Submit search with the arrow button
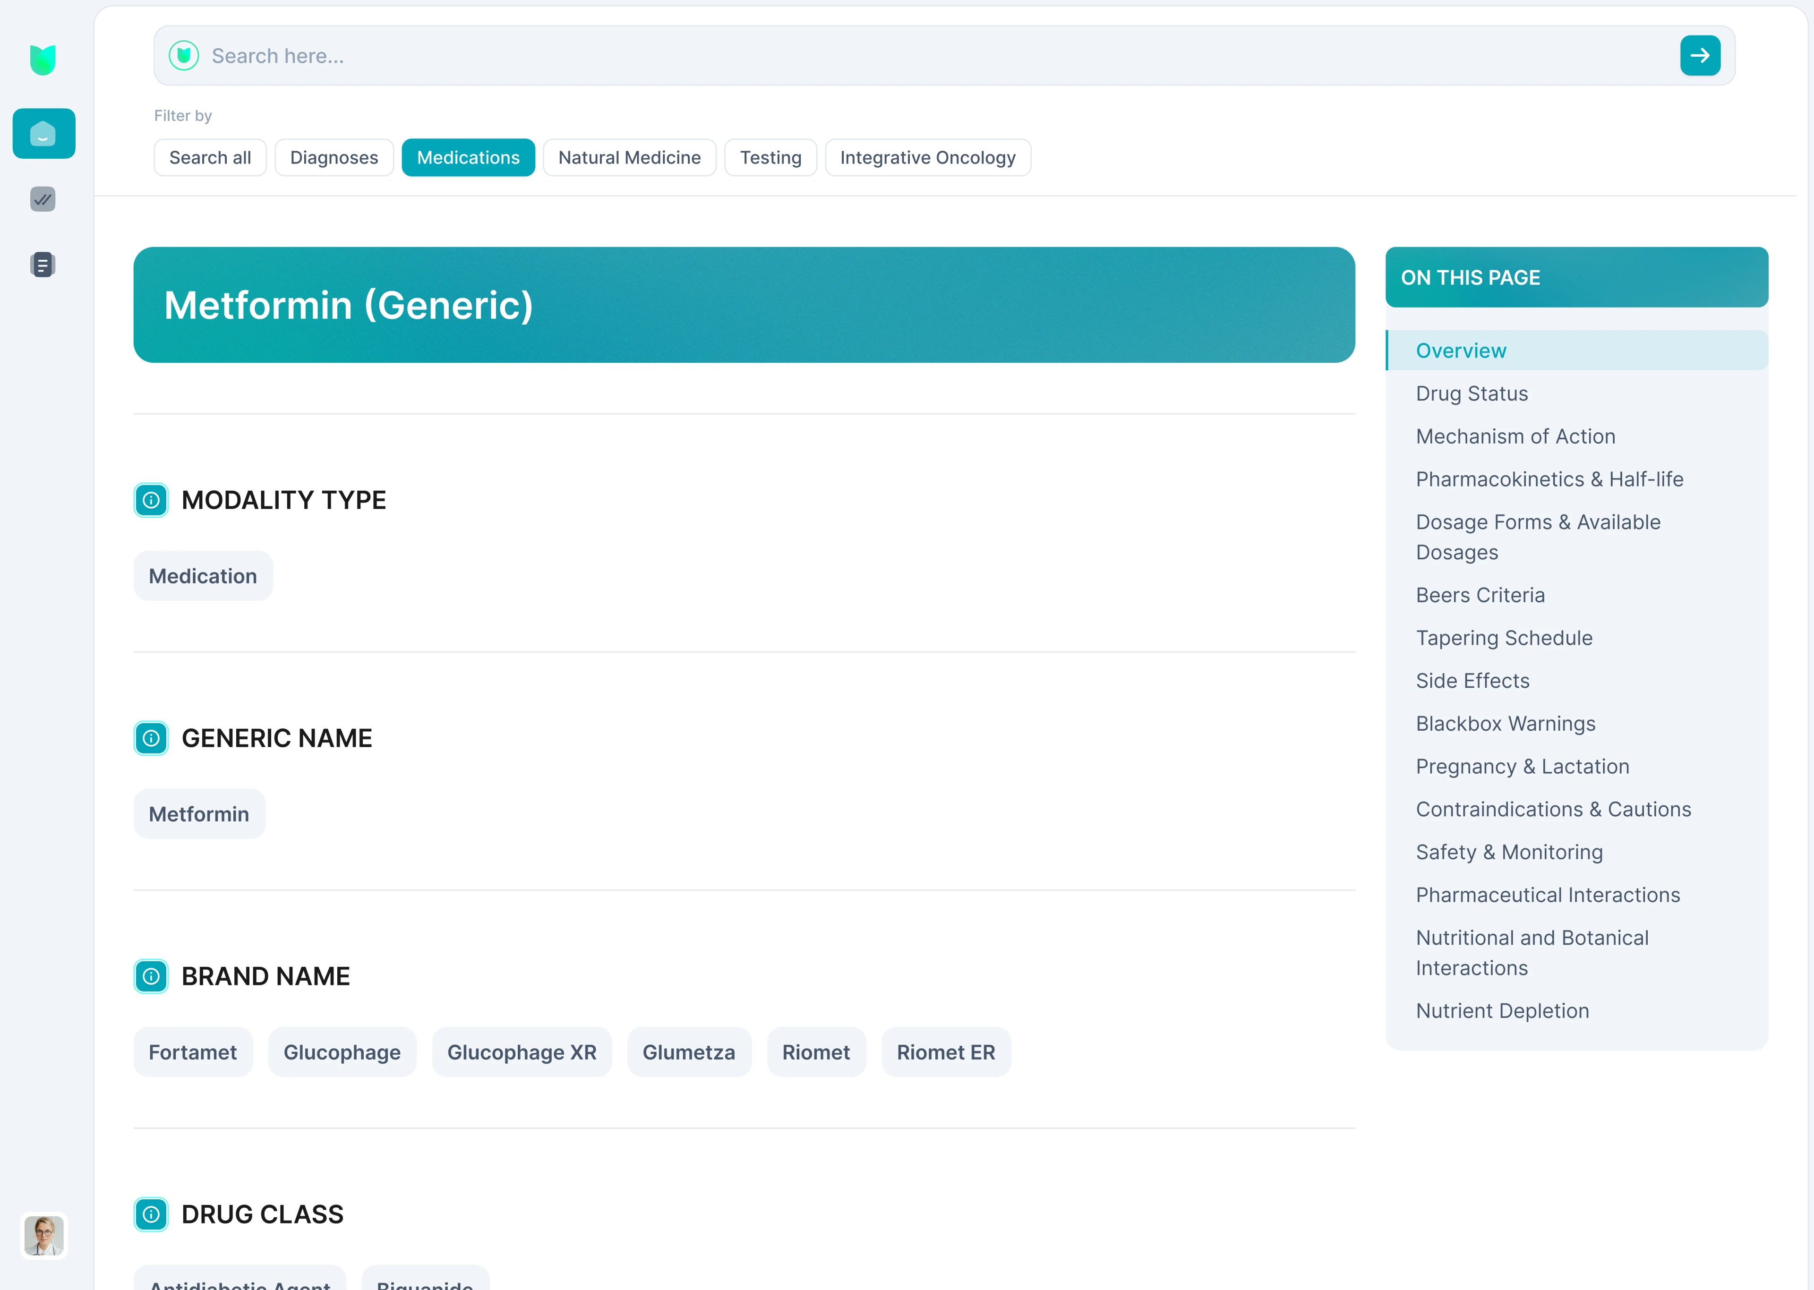The height and width of the screenshot is (1290, 1814). [1700, 56]
